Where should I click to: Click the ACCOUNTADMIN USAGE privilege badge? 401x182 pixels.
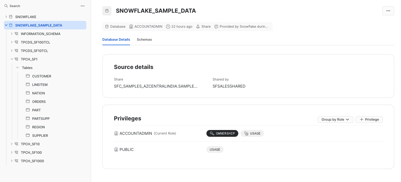252,133
